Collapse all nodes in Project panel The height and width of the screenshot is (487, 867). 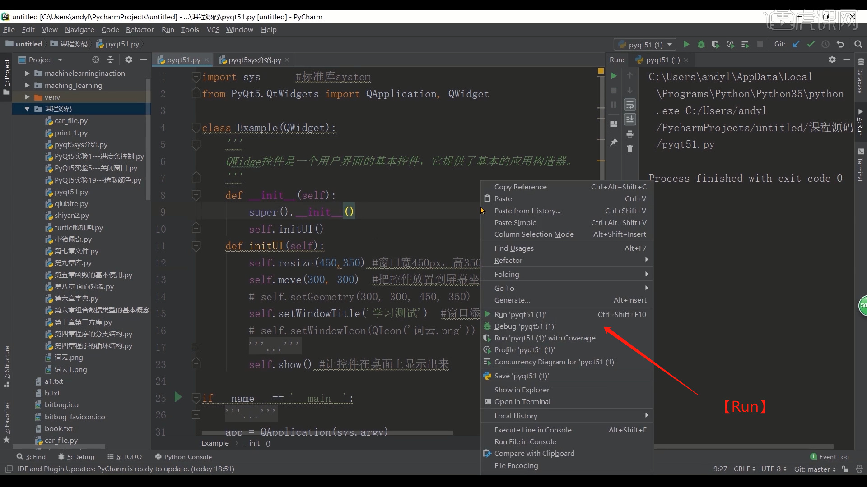tap(110, 60)
